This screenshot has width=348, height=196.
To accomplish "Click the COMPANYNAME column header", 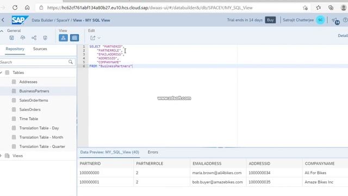I will point(320,163).
